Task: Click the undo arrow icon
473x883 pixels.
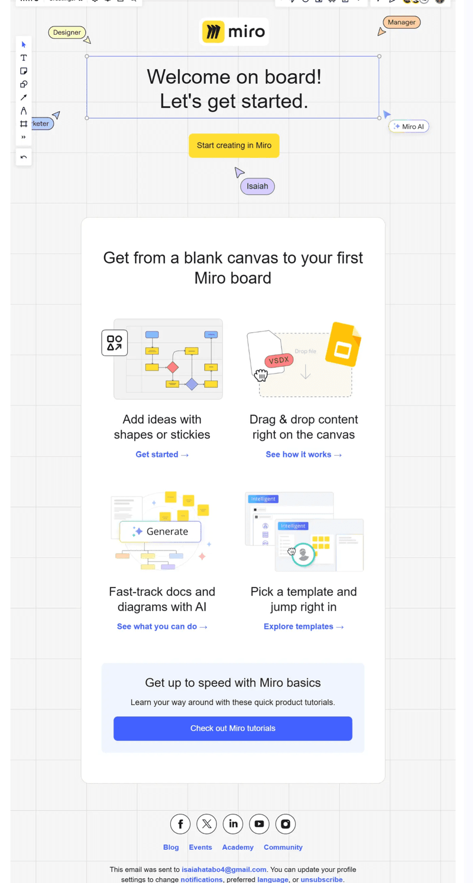Action: pos(24,157)
